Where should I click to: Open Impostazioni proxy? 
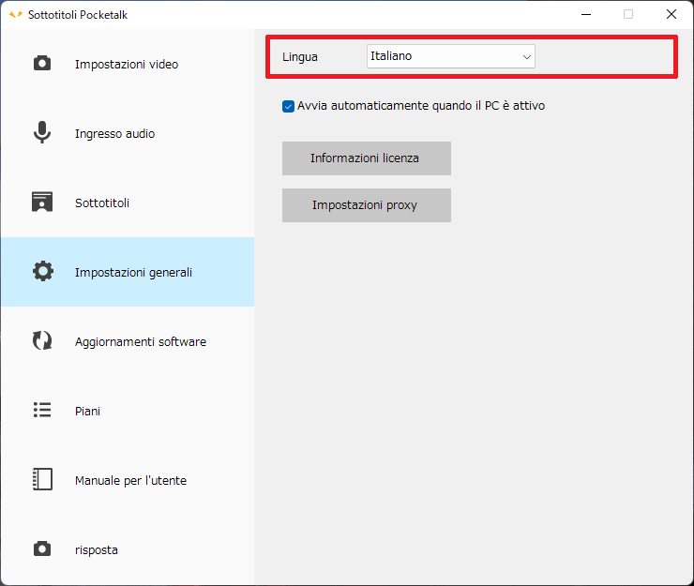(366, 205)
